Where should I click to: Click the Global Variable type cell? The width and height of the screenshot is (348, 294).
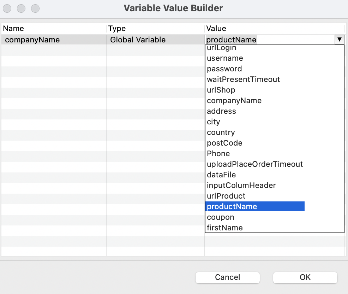pos(138,40)
